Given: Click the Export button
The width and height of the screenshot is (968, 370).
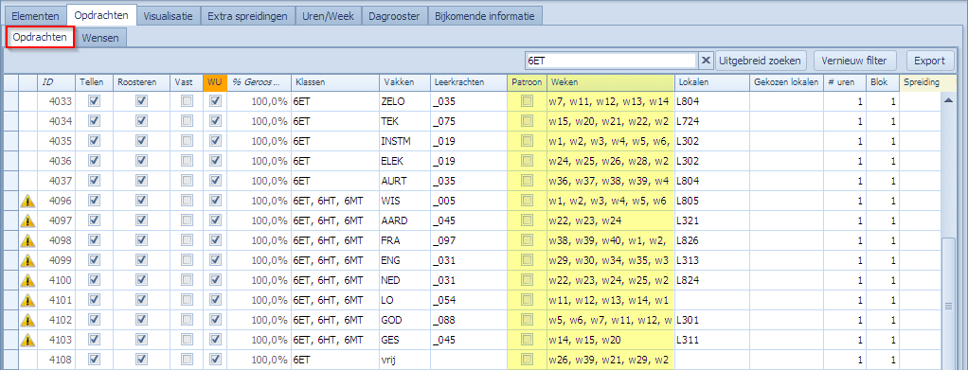Looking at the screenshot, I should [x=930, y=61].
